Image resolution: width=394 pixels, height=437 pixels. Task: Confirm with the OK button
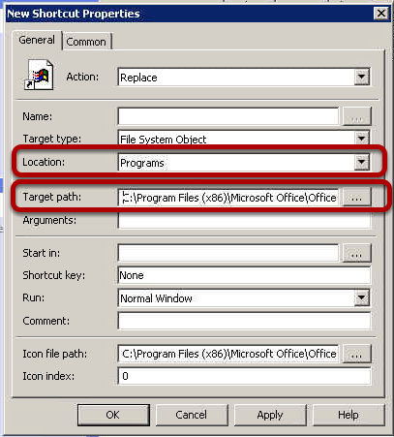113,415
